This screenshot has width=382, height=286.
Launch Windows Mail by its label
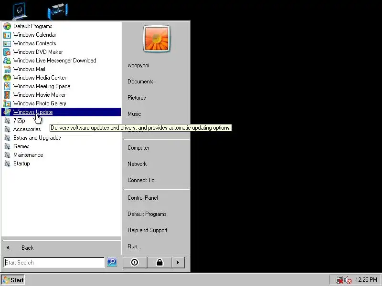click(29, 69)
